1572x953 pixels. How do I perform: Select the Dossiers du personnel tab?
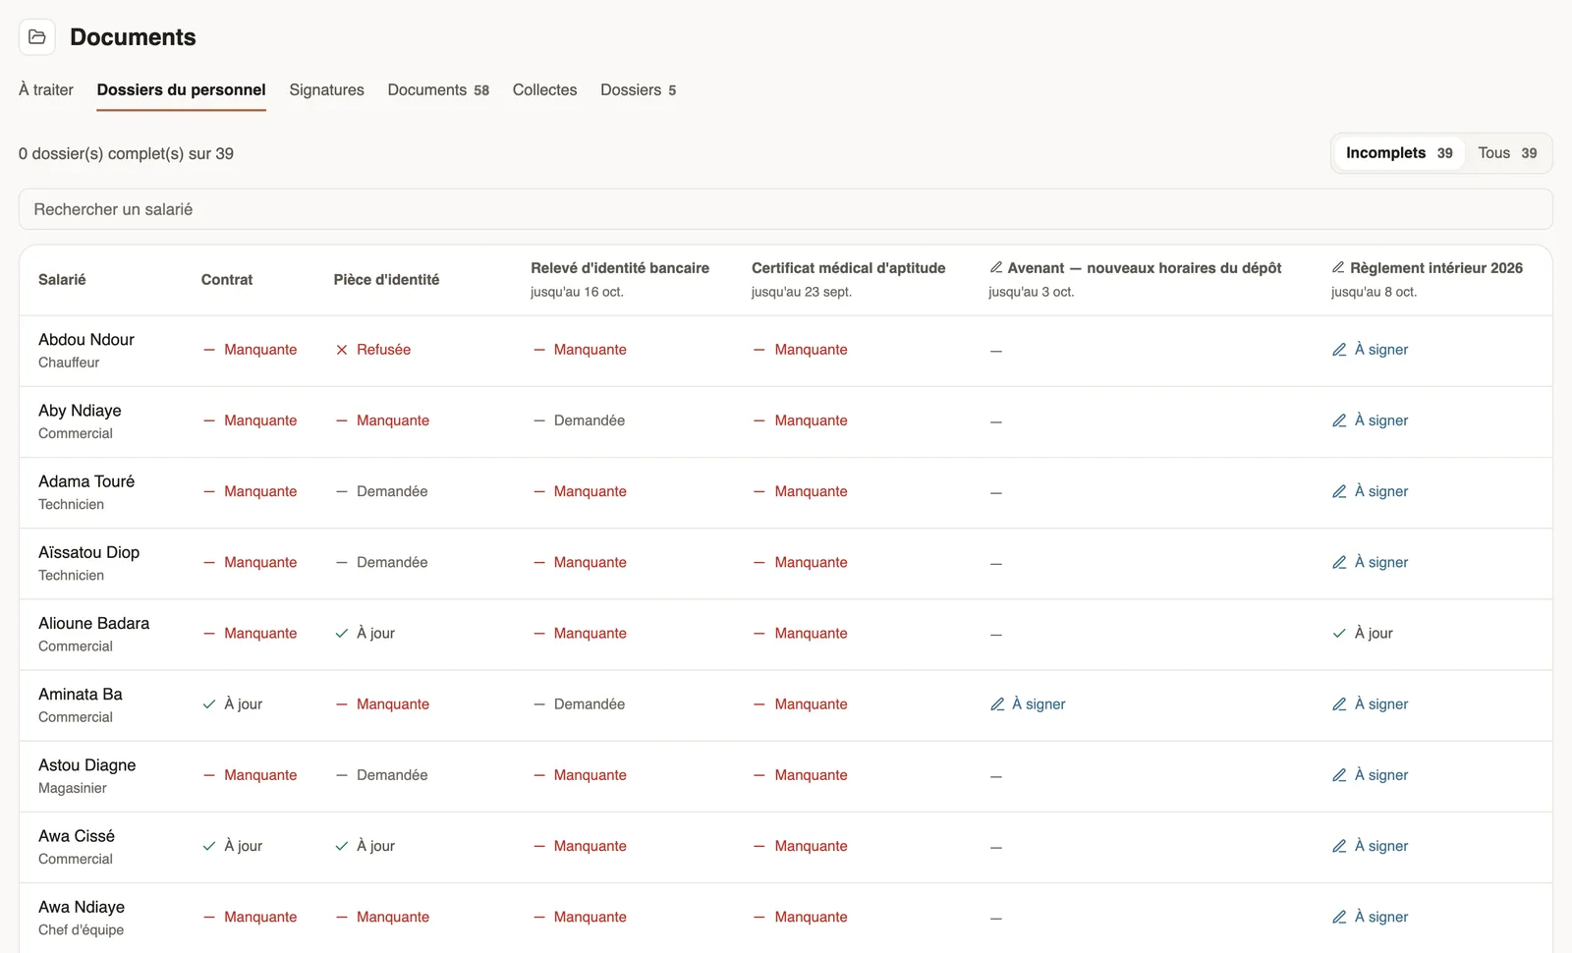tap(181, 89)
